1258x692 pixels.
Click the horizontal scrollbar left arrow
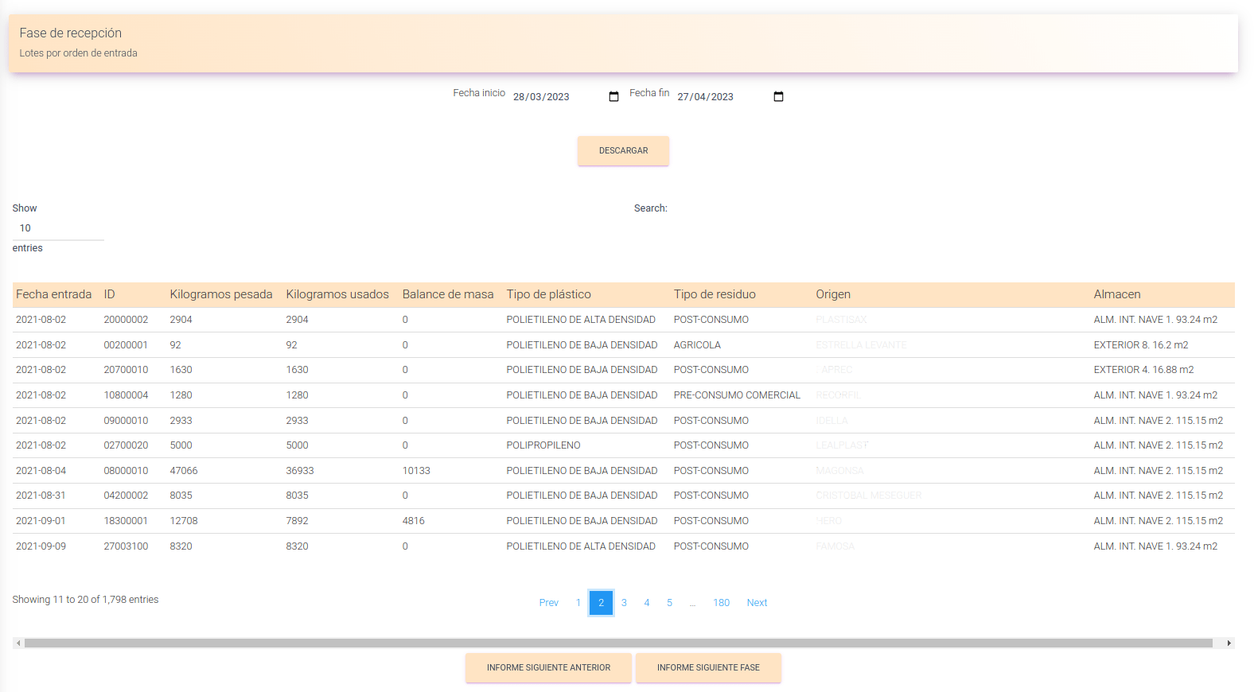pyautogui.click(x=18, y=643)
